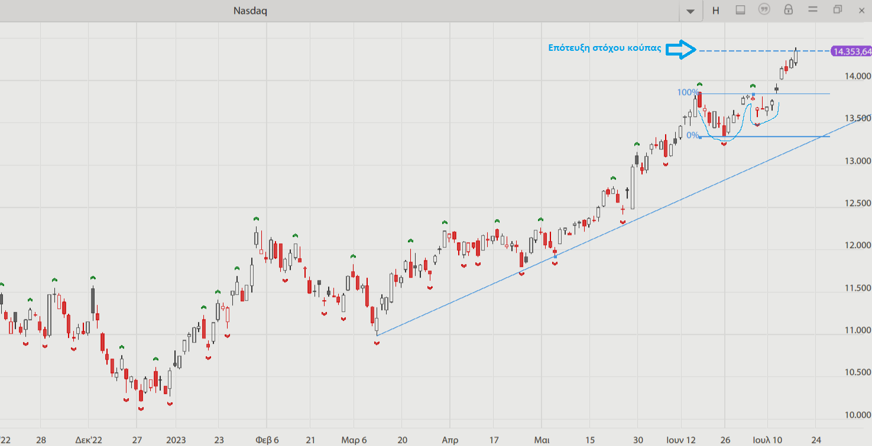The image size is (872, 446).
Task: Click the Μαι date axis label
Action: pos(542,440)
